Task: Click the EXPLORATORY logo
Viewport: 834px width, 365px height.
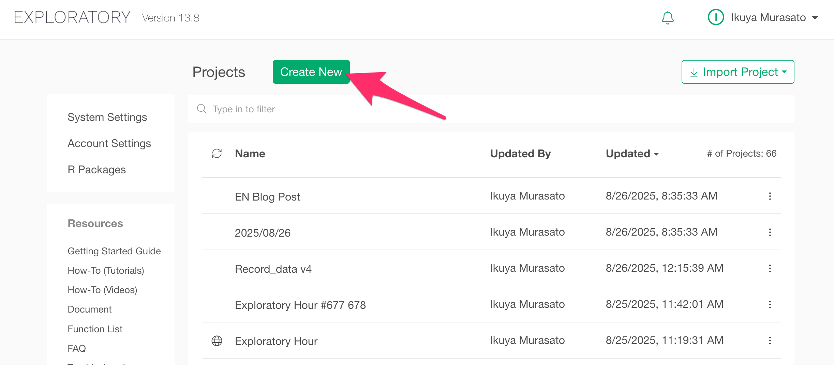Action: point(72,17)
